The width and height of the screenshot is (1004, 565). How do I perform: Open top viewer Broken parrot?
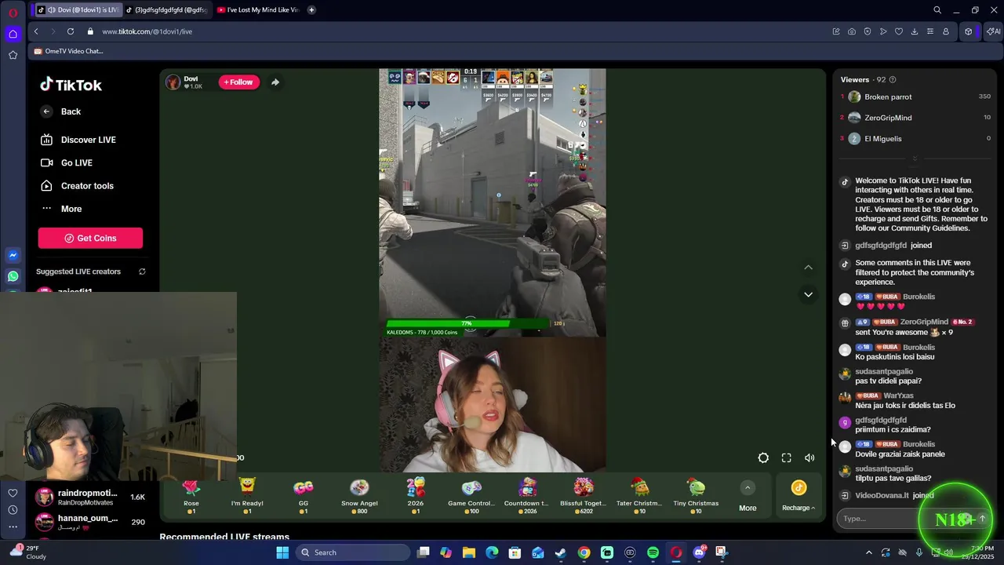(915, 97)
